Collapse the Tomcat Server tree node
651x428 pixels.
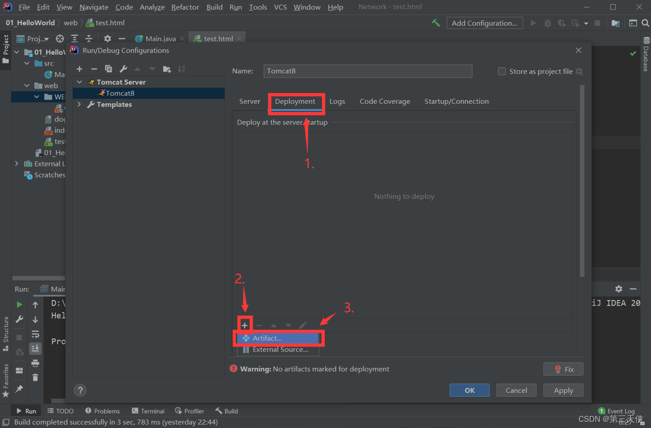79,82
